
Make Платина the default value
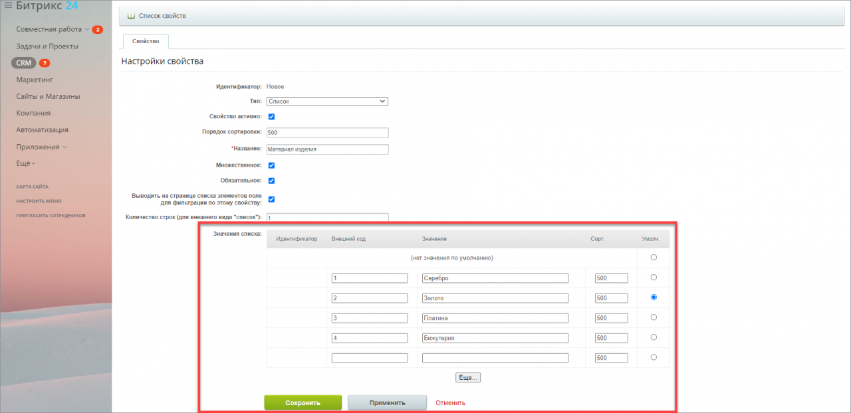click(x=654, y=317)
